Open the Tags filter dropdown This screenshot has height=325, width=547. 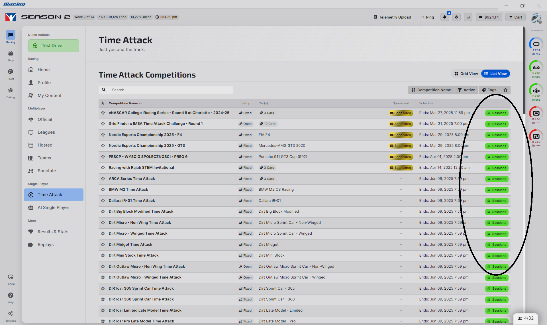click(x=489, y=90)
